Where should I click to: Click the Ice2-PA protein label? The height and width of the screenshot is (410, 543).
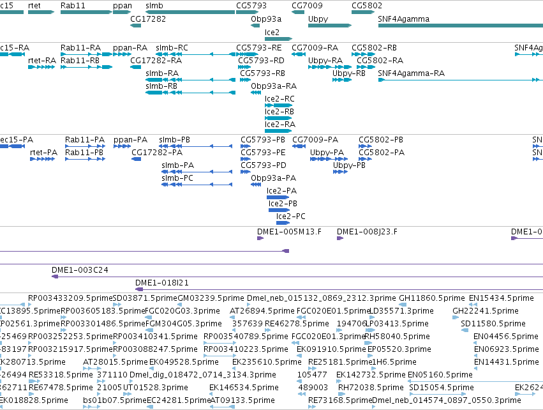coord(281,191)
